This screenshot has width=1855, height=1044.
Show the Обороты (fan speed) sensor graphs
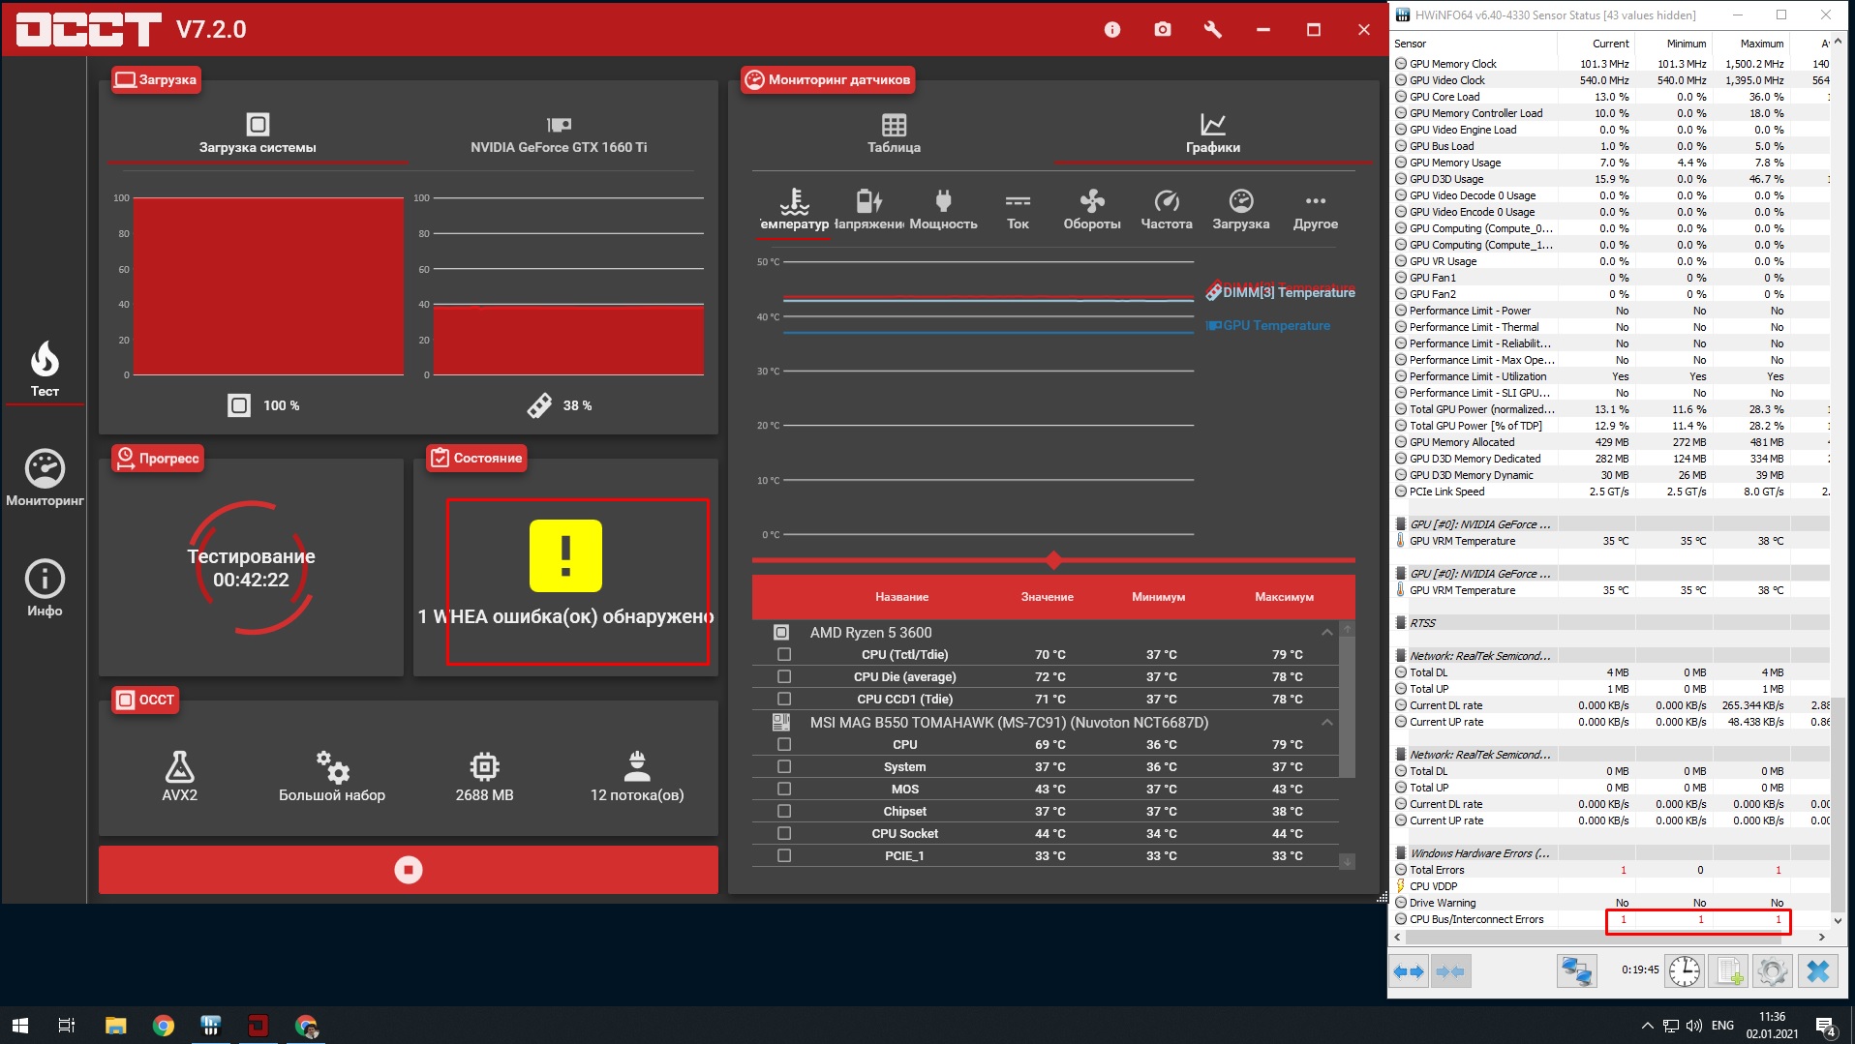(x=1092, y=210)
